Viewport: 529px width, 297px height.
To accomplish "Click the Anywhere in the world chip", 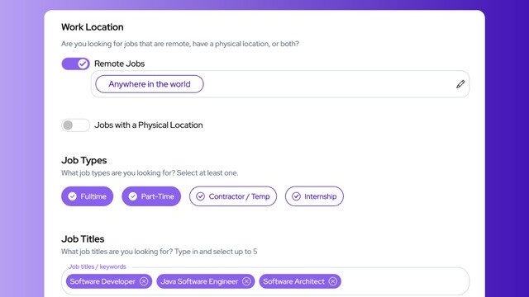I will point(150,84).
